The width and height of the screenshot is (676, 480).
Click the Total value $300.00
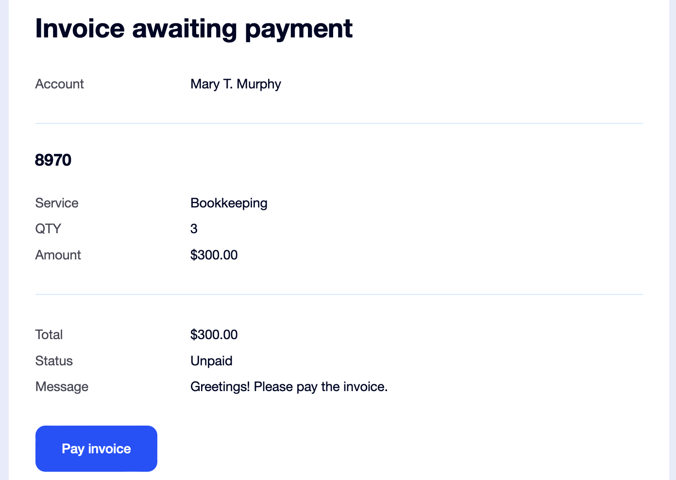(x=214, y=335)
